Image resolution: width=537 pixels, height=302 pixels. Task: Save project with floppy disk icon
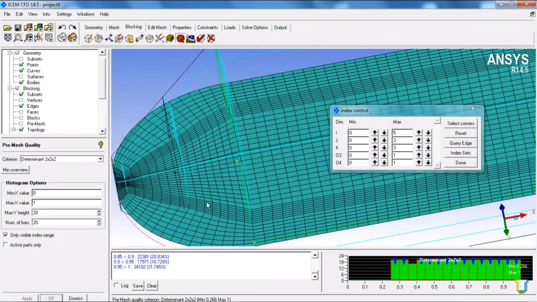click(x=18, y=28)
